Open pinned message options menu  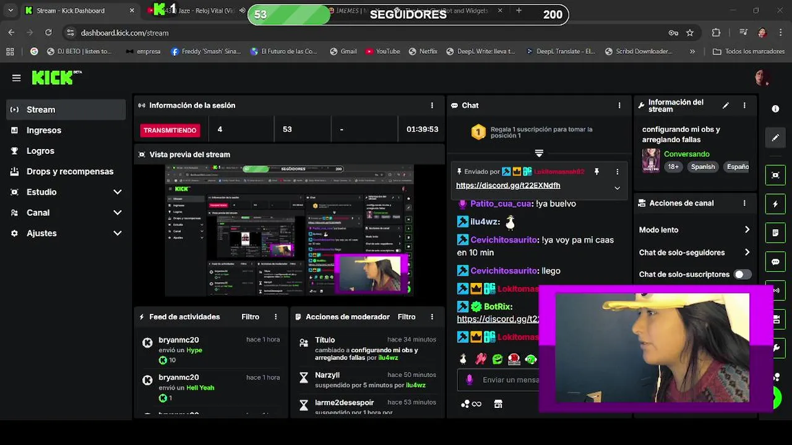617,172
